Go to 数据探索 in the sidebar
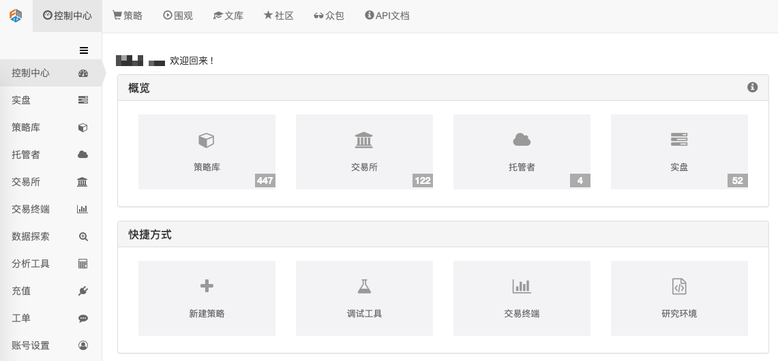Screen dimensions: 778x361 (x=50, y=236)
